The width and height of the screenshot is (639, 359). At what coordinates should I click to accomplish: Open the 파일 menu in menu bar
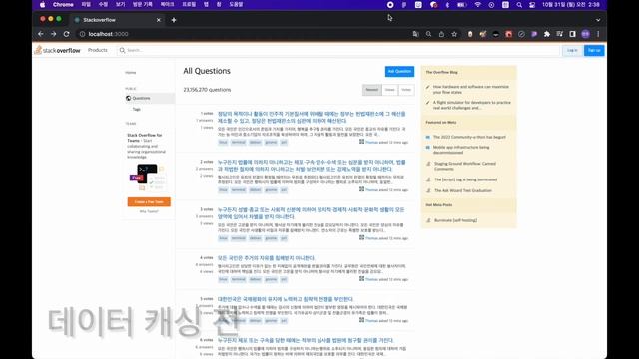(86, 5)
